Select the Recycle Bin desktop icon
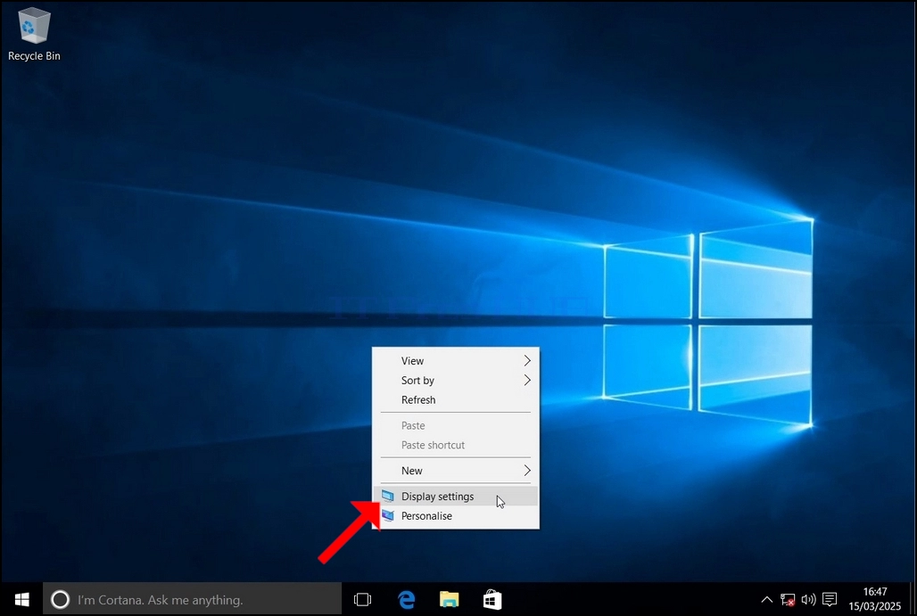This screenshot has width=917, height=616. coord(34,34)
